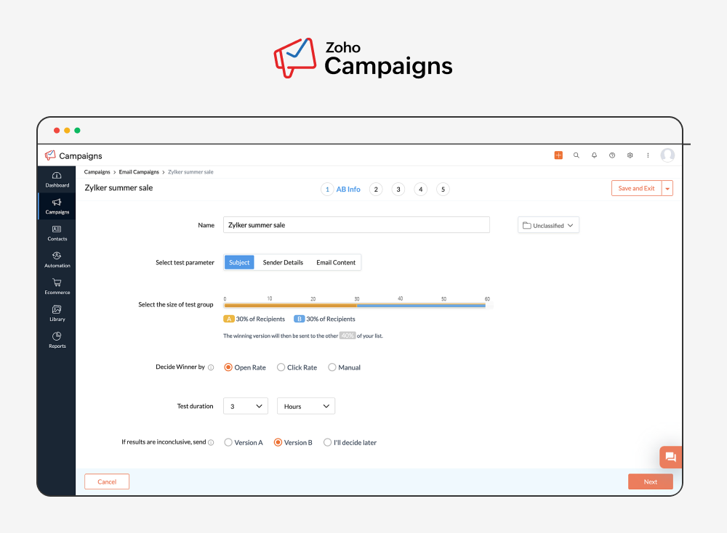Viewport: 727px width, 533px height.
Task: Click the campaign Name input field
Action: [356, 225]
